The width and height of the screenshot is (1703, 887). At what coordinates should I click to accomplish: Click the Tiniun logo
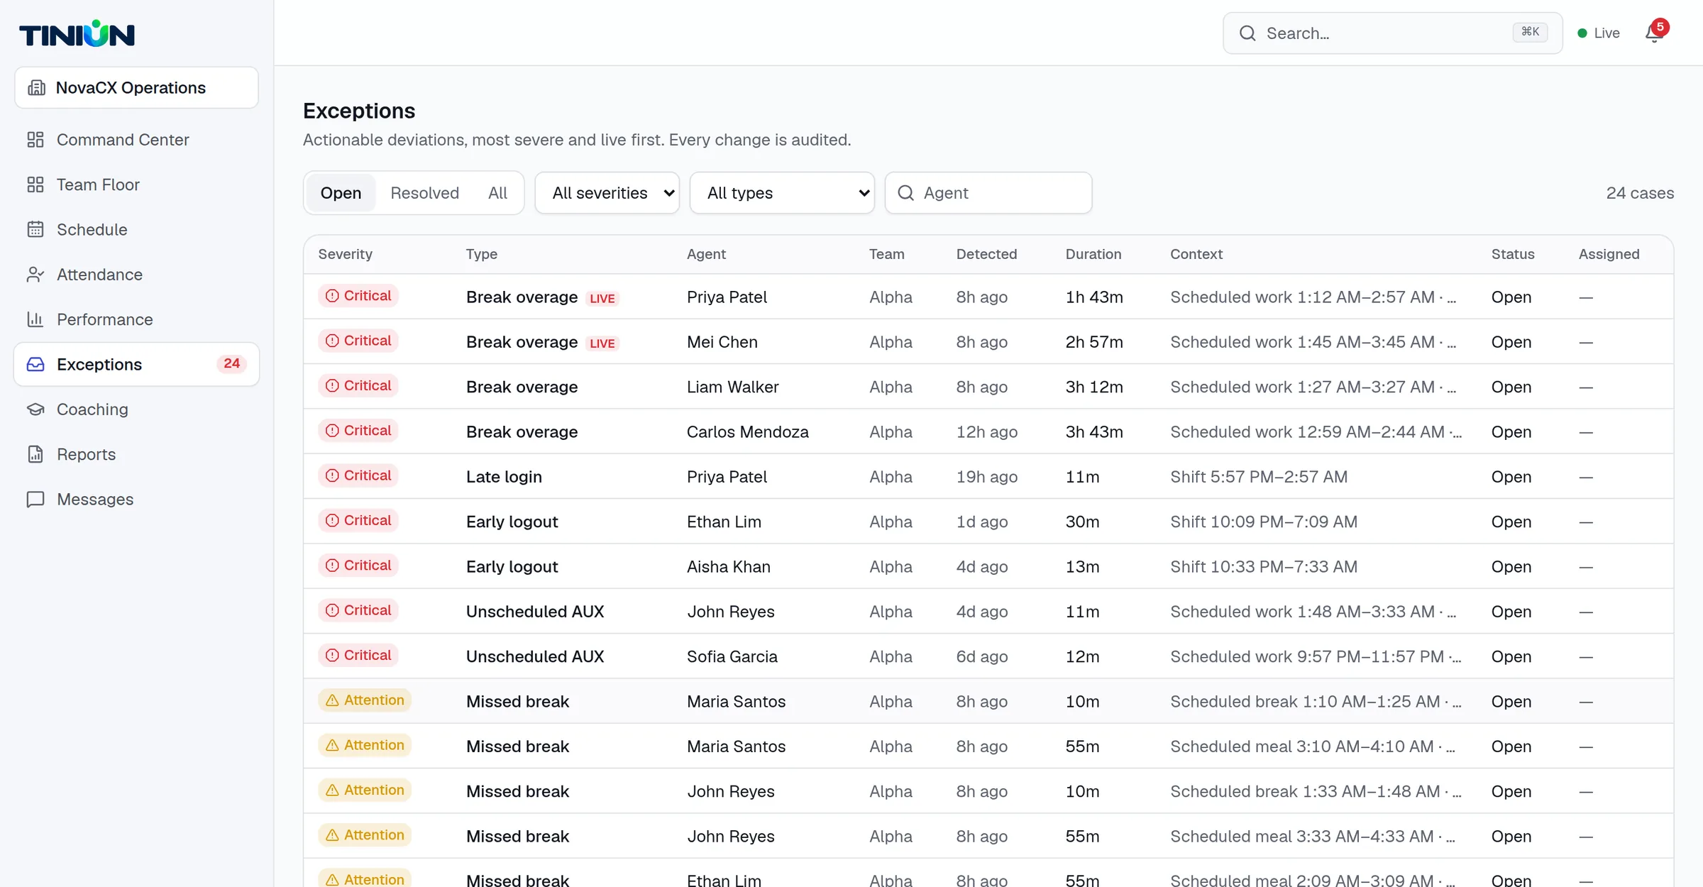pos(77,33)
